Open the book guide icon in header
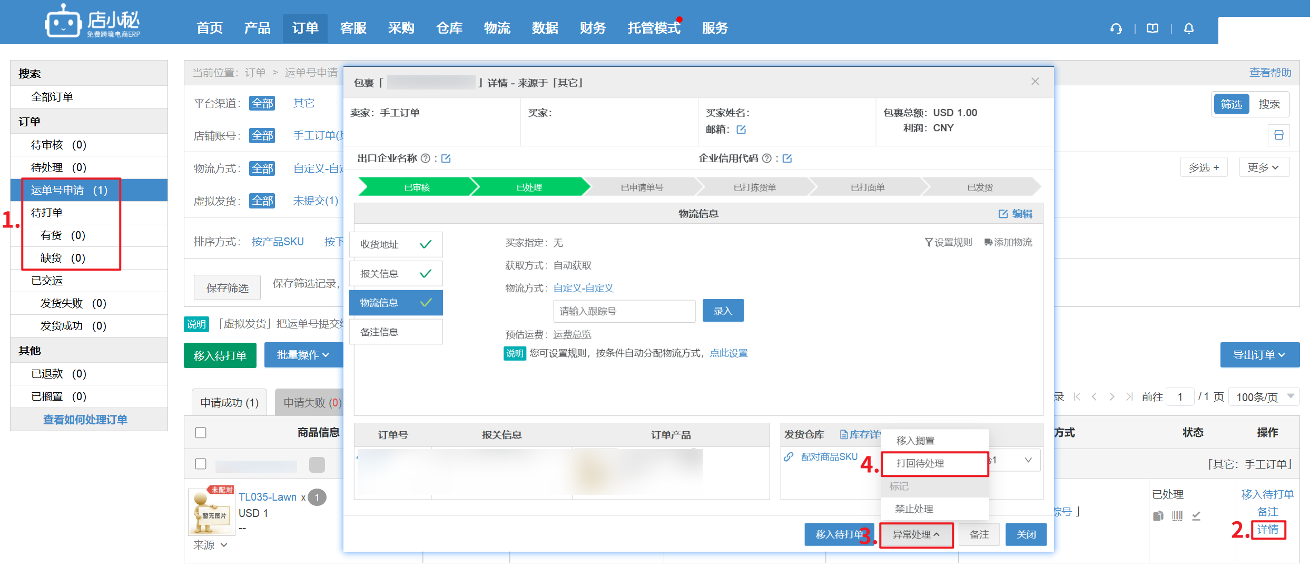This screenshot has width=1310, height=567. point(1153,28)
